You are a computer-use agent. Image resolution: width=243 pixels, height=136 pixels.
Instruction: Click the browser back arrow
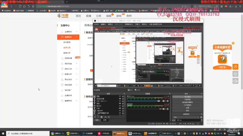[x=11, y=6]
